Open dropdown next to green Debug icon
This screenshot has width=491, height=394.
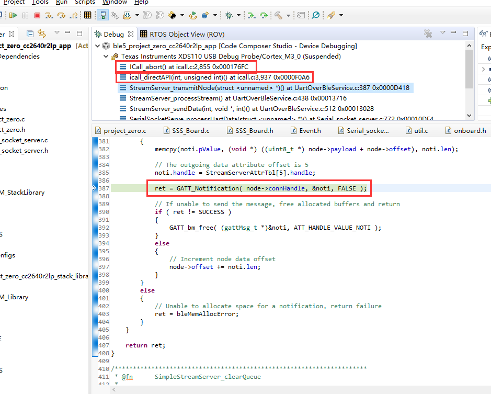tap(238, 15)
